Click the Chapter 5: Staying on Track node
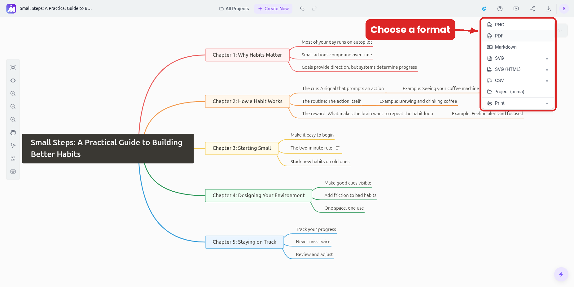 tap(244, 242)
